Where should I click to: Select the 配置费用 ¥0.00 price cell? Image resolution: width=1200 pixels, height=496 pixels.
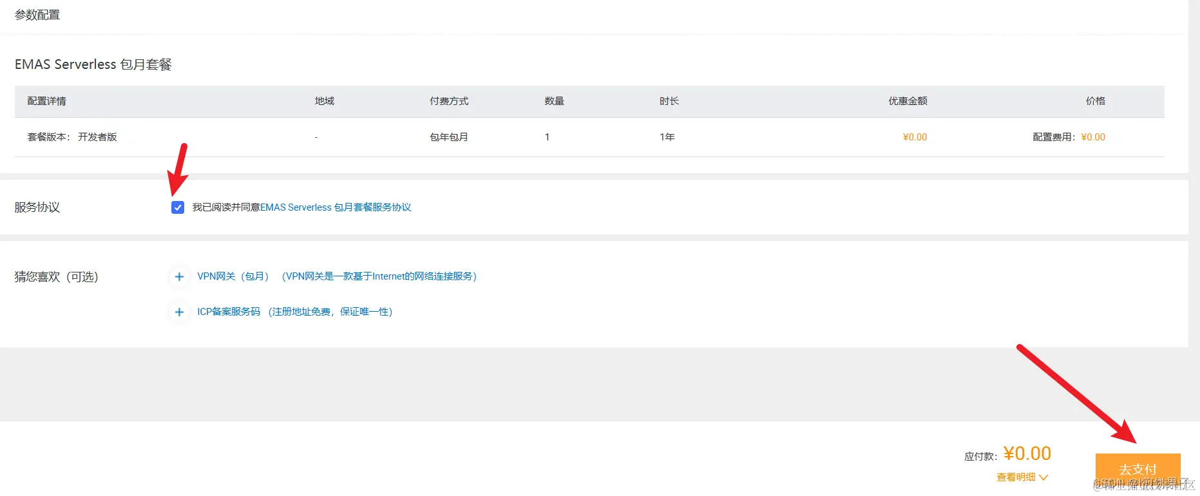point(1069,137)
